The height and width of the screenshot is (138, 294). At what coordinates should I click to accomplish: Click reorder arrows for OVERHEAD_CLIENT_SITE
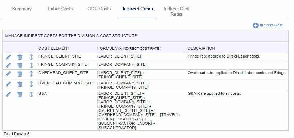tap(31, 74)
